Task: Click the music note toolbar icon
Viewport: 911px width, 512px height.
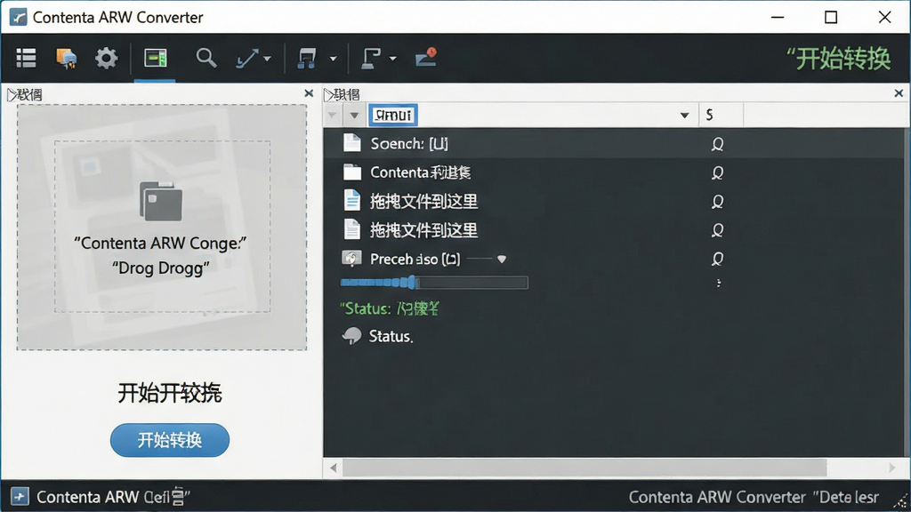Action: click(x=307, y=58)
